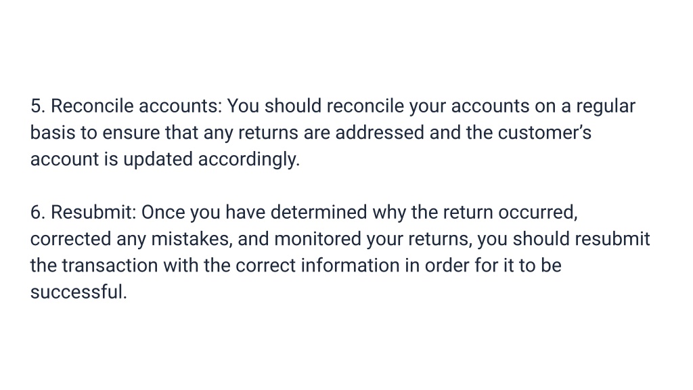Click the word 'regular' ending the first line
Image resolution: width=693 pixels, height=390 pixels.
click(x=606, y=107)
